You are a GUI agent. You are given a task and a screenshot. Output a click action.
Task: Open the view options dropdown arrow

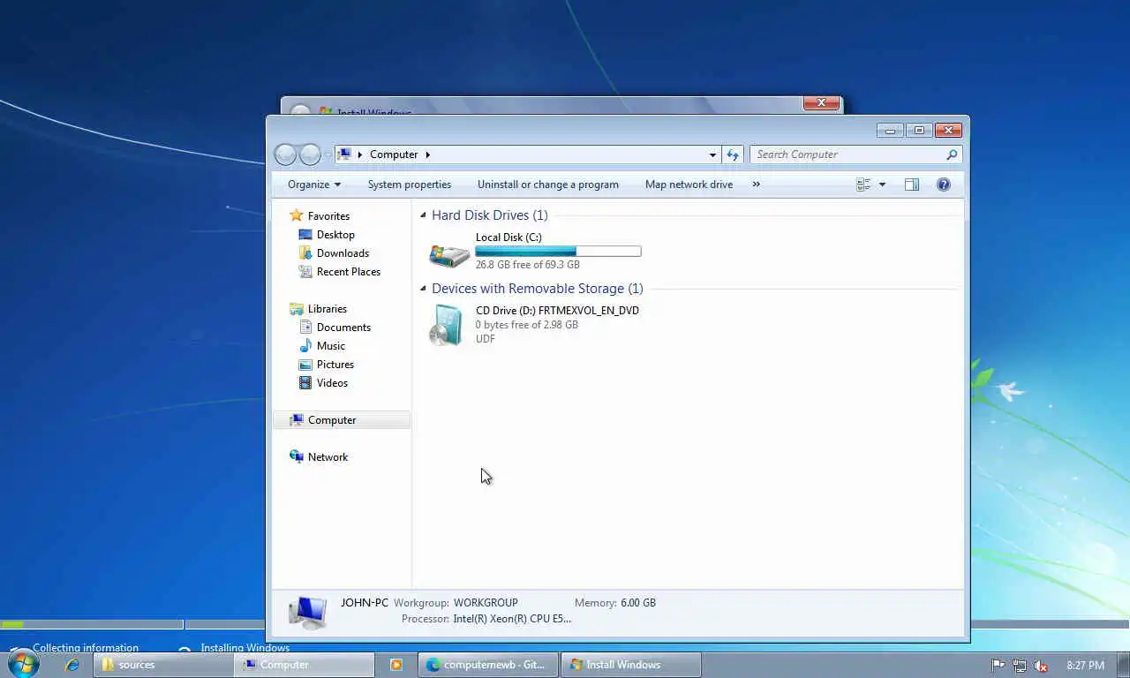(x=882, y=185)
